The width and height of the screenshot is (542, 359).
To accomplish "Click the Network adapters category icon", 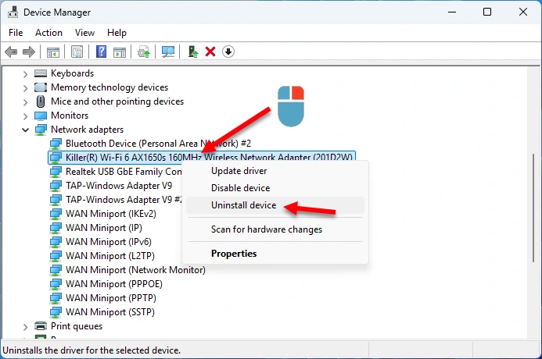I will (x=41, y=130).
